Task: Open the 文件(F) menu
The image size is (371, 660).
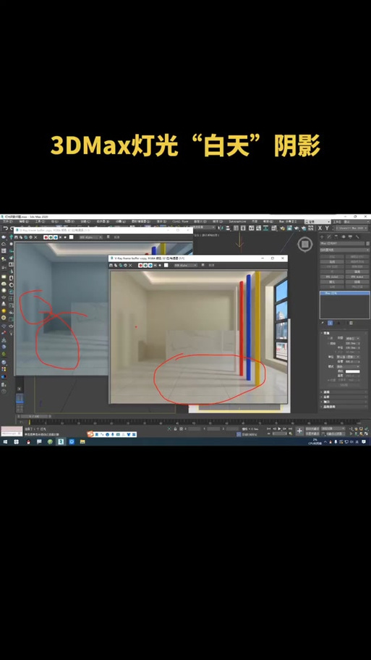Action: click(7, 221)
